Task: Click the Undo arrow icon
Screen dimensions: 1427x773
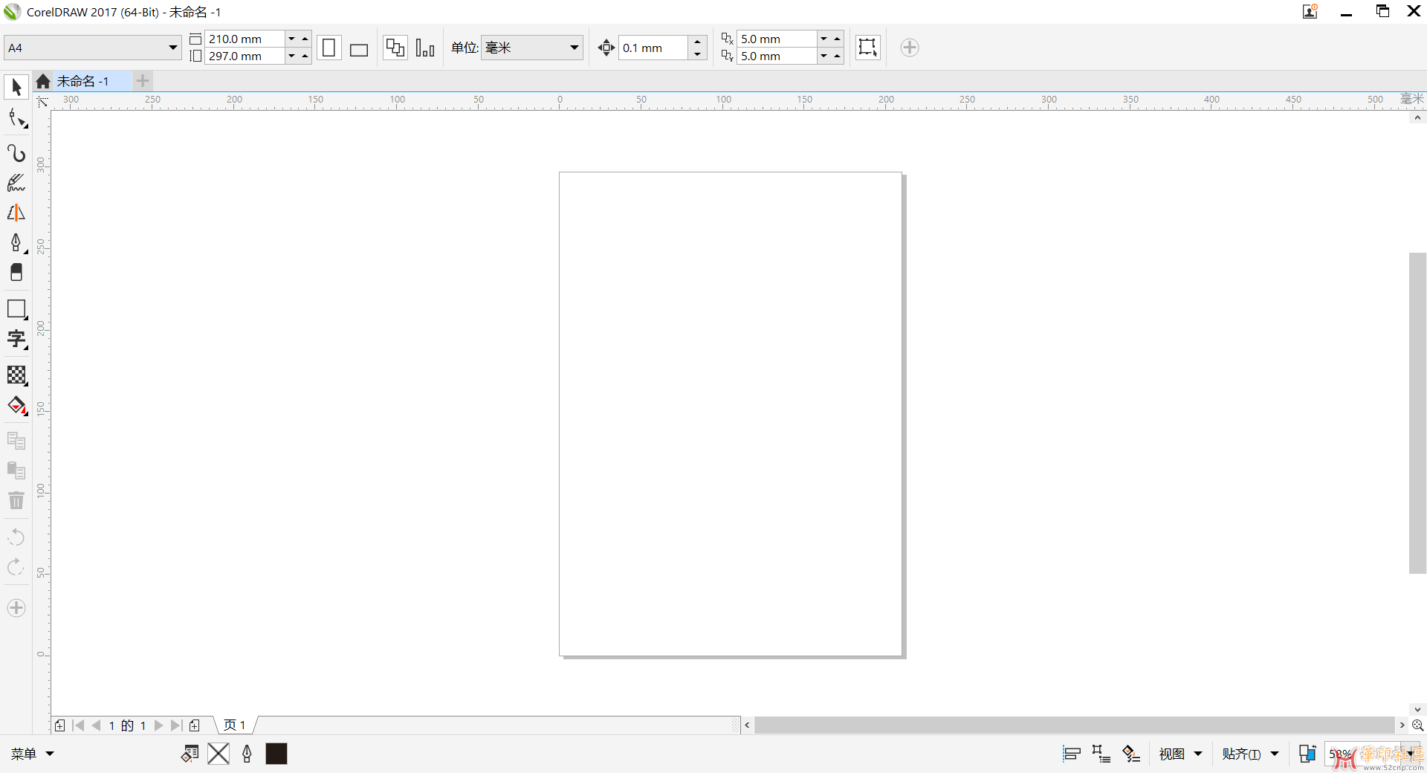Action: point(16,537)
